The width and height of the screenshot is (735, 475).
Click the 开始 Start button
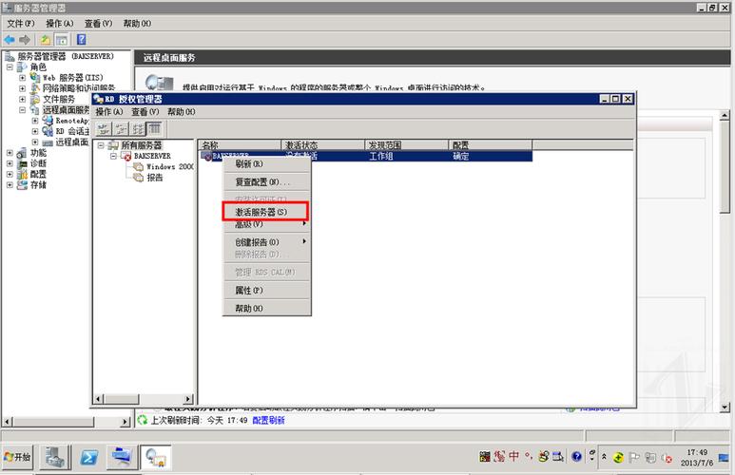pyautogui.click(x=18, y=457)
